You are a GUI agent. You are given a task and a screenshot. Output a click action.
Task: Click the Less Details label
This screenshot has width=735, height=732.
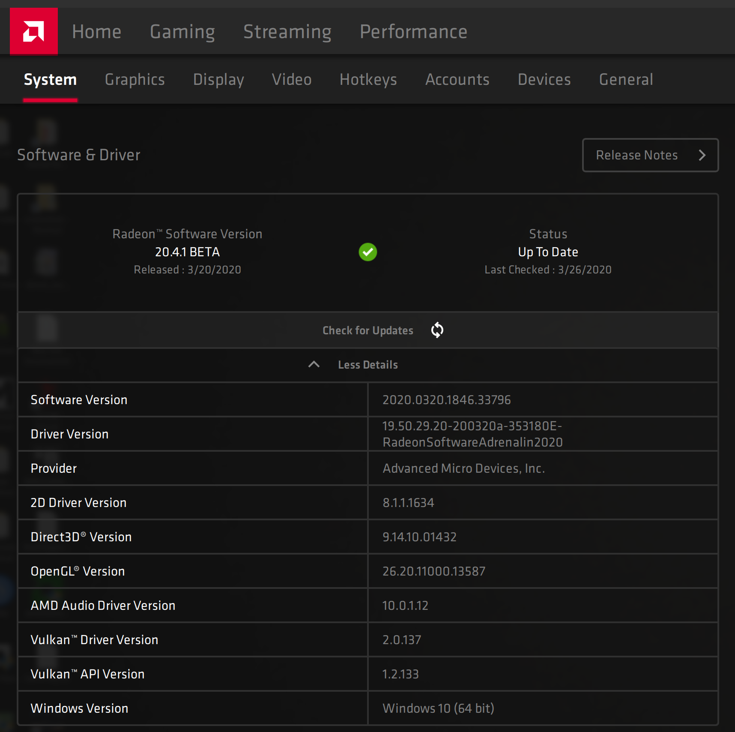[x=368, y=365]
